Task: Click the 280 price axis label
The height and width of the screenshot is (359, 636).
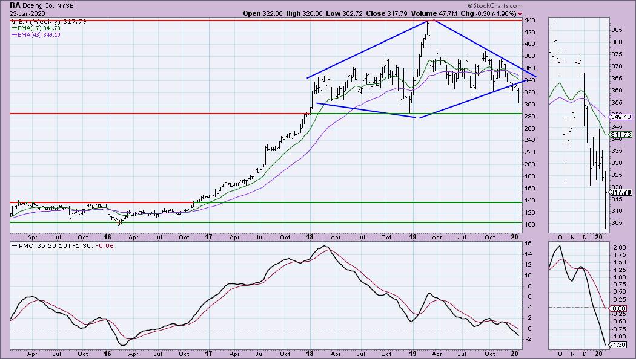Action: pyautogui.click(x=529, y=117)
